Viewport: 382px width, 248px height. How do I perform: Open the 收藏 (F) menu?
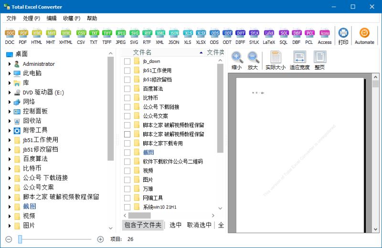(72, 19)
